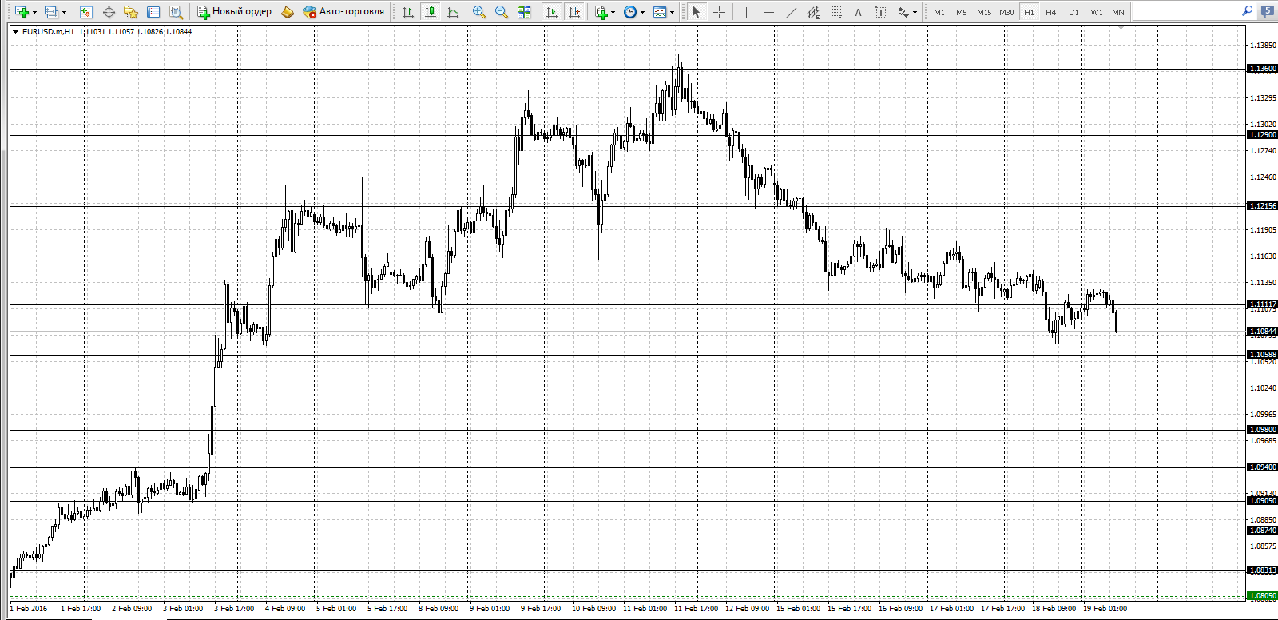Click into the toolbar search field
1278x620 pixels.
click(x=1186, y=11)
